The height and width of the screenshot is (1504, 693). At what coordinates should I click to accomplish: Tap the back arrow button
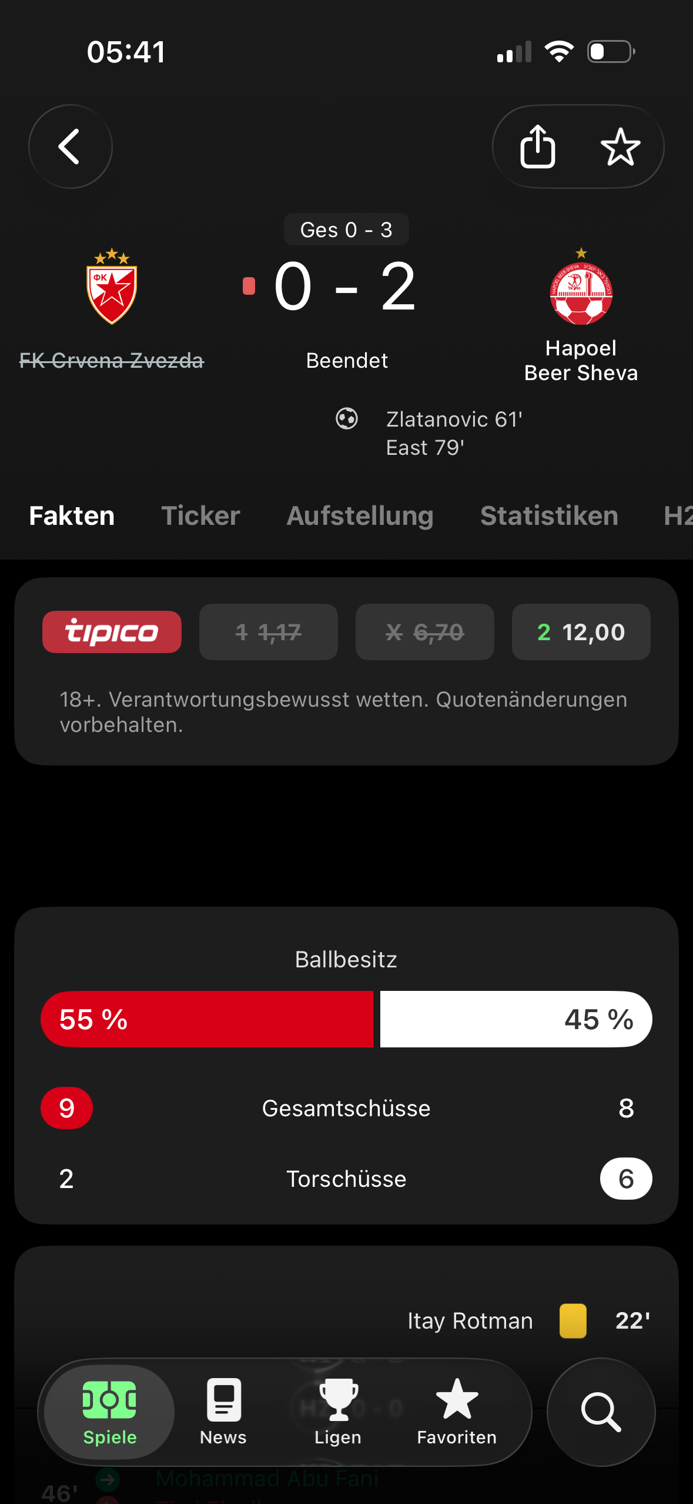pyautogui.click(x=71, y=147)
